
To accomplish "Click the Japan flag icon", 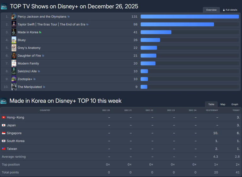I will tap(4, 126).
